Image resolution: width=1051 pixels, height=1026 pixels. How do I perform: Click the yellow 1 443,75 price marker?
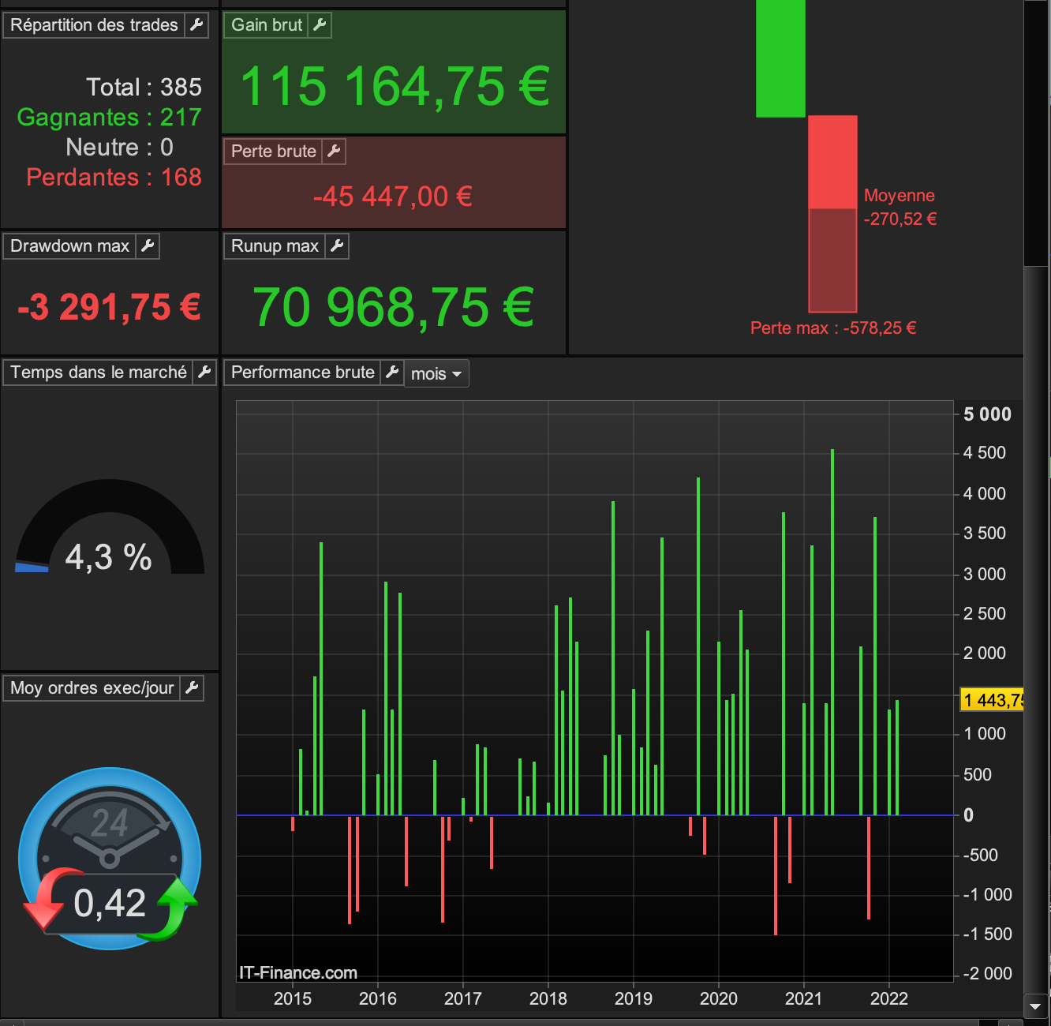coord(992,700)
